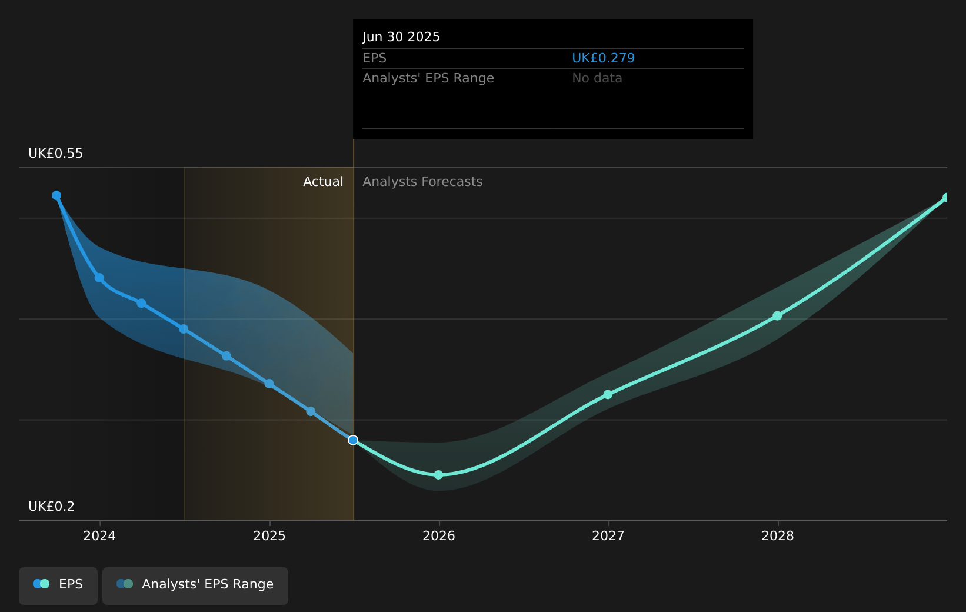Click the Analysts' EPS Range legend dots icon
The width and height of the screenshot is (966, 612).
tap(125, 584)
